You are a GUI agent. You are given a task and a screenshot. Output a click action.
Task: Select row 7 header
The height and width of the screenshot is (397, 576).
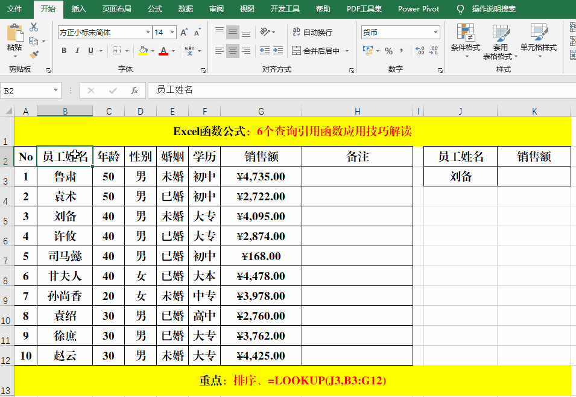[7, 256]
